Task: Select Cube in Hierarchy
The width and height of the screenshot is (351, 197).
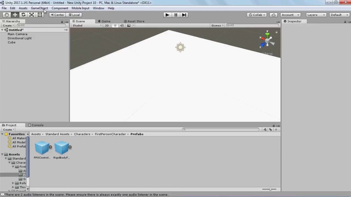Action: click(x=12, y=42)
